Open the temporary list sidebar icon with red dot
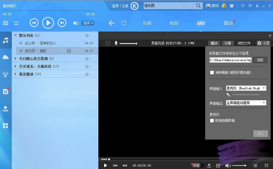 pos(6,92)
